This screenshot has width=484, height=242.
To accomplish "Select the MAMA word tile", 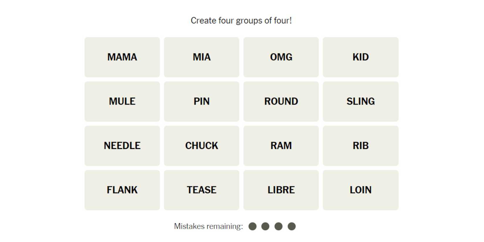I will [122, 57].
